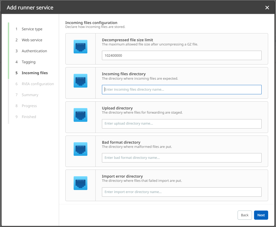The image size is (276, 227).
Task: Click 'The directory where malformed files are put.'
Action: [x=137, y=147]
